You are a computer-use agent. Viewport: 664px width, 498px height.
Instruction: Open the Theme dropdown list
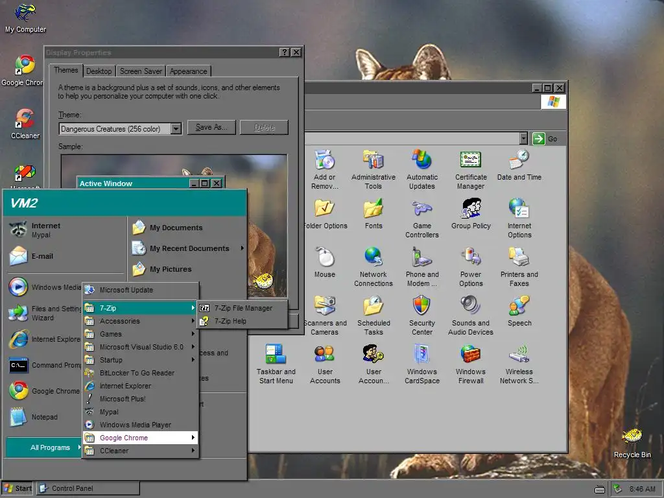[176, 129]
